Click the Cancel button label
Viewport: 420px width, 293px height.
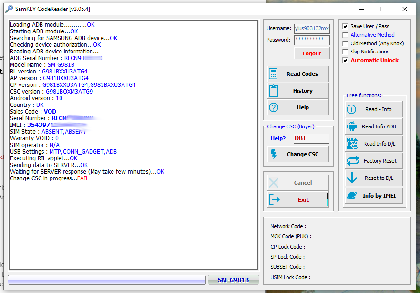pyautogui.click(x=303, y=183)
